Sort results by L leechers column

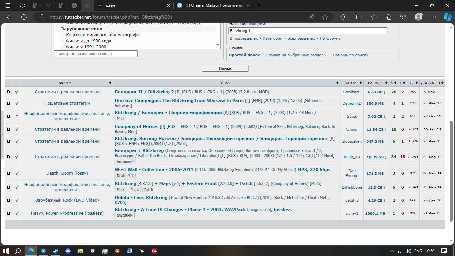(402, 83)
